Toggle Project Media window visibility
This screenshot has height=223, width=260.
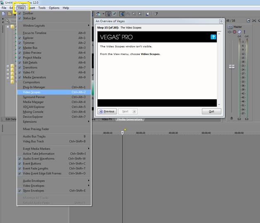click(54, 58)
